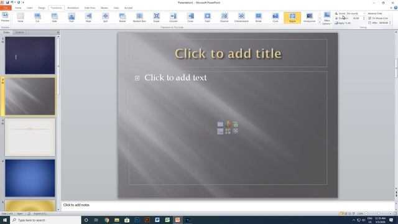This screenshot has height=224, width=398.
Task: Select the Clock transition
Action: tap(275, 17)
